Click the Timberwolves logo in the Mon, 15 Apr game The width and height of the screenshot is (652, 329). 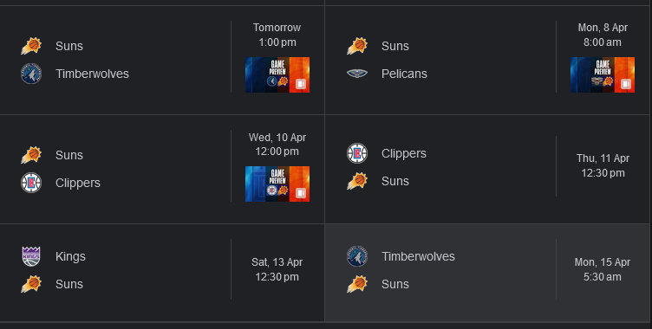click(x=357, y=256)
